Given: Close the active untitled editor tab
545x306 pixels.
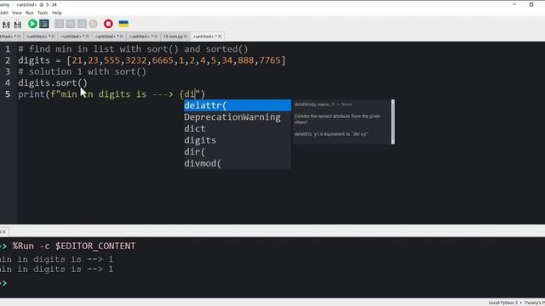Looking at the screenshot, I should (220, 37).
